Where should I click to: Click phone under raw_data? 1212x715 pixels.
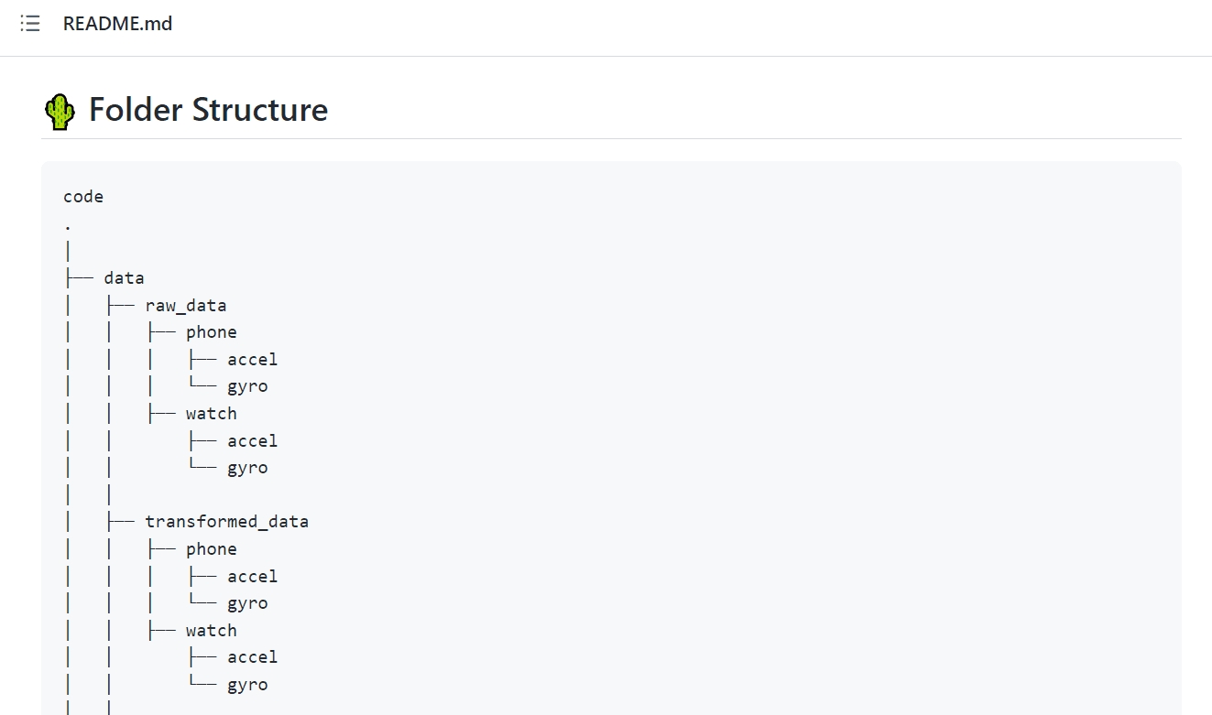click(x=211, y=331)
